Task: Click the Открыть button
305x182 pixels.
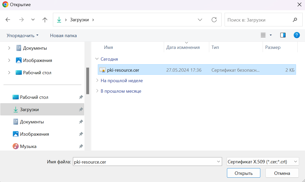Action: (x=243, y=173)
